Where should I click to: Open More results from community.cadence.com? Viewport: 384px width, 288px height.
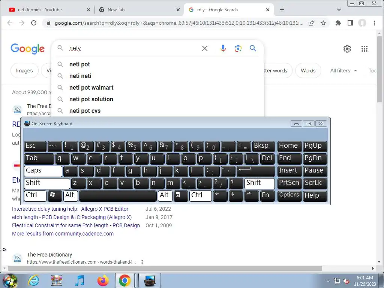coord(63,234)
